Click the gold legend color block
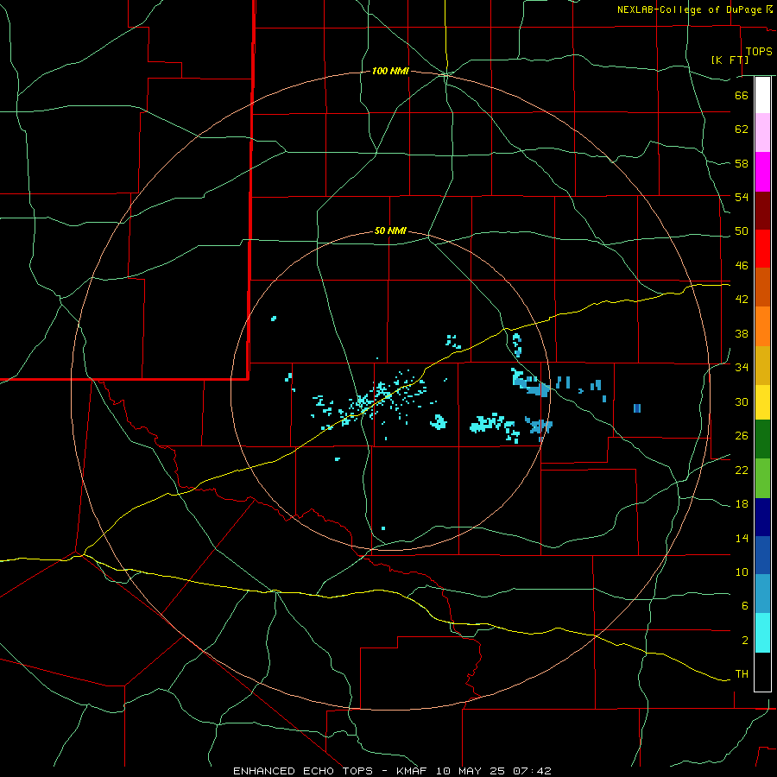Screen dimensions: 777x777 point(762,365)
